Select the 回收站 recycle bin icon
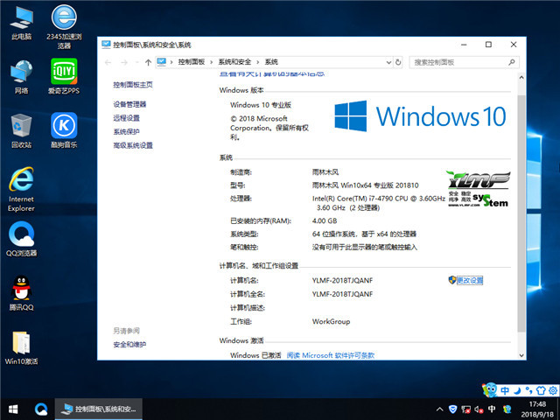This screenshot has height=420, width=560. [21, 130]
